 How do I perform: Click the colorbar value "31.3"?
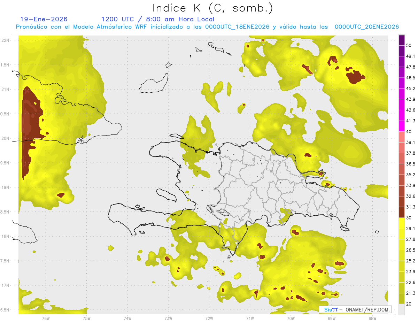click(411, 207)
